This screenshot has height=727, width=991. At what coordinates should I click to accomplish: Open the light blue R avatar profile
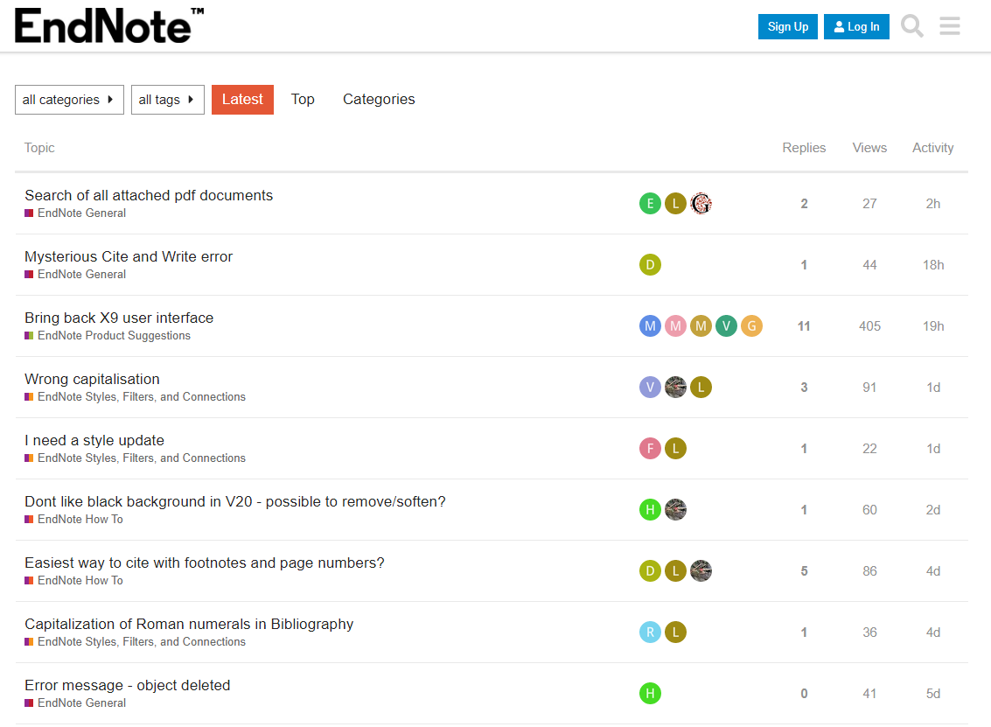(650, 633)
